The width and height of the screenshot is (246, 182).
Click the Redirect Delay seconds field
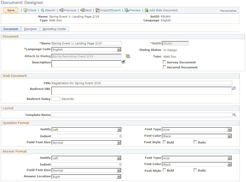(56, 99)
